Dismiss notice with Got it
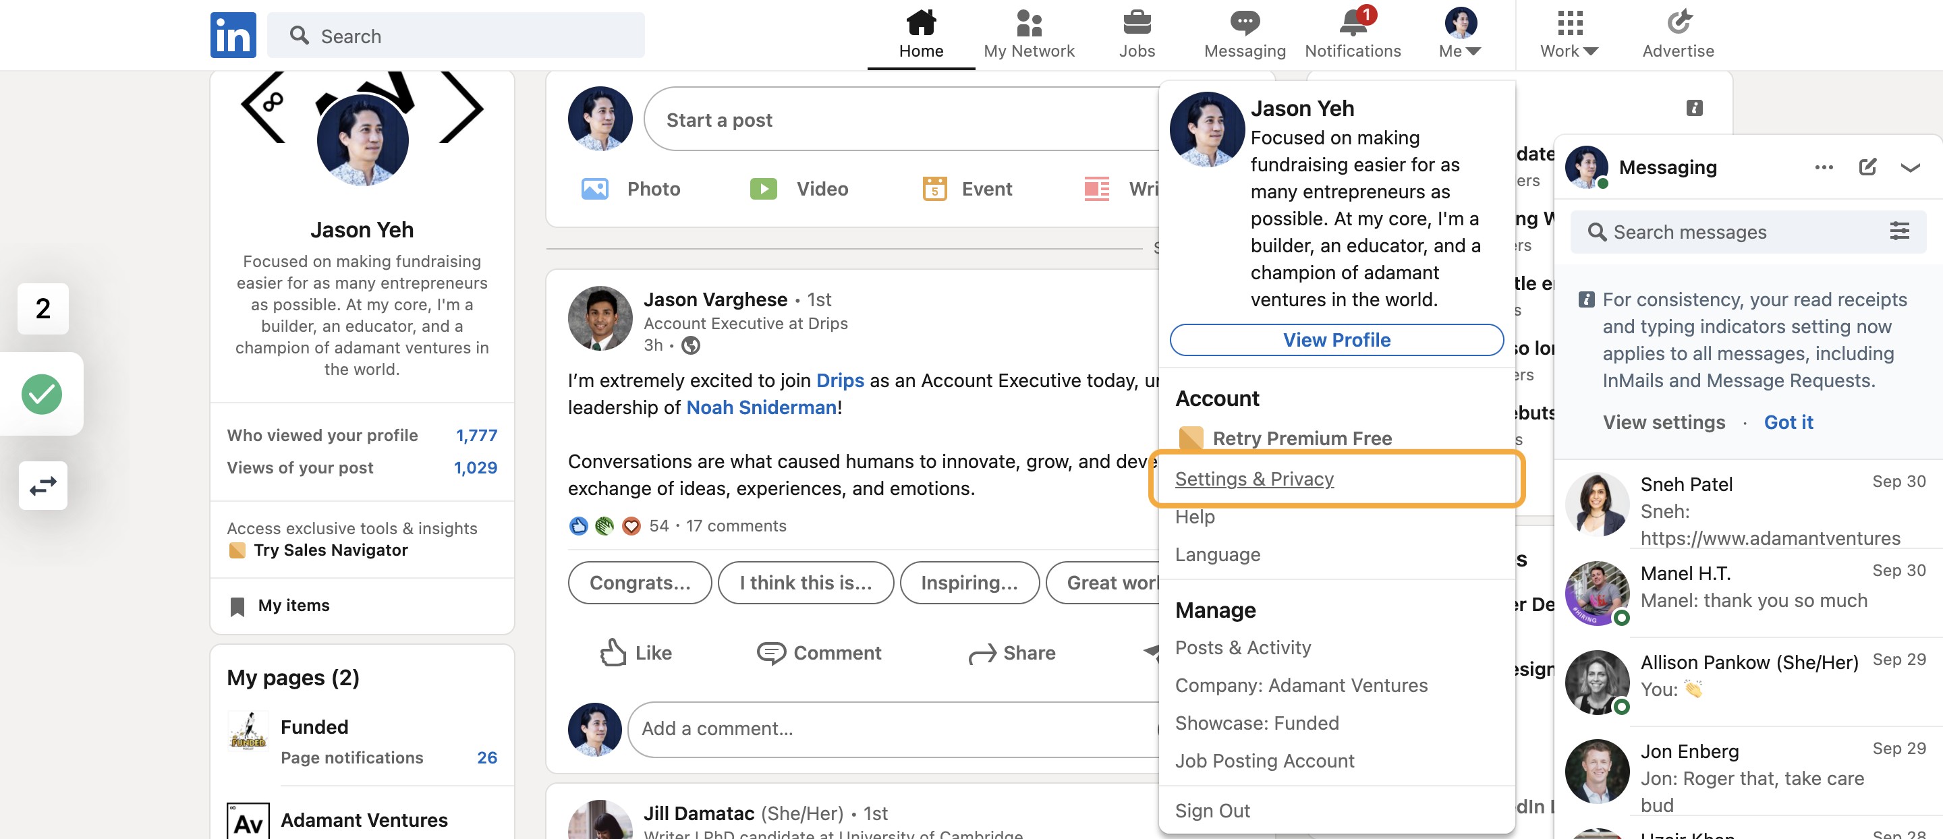Screen dimensions: 1943x839 [1788, 422]
